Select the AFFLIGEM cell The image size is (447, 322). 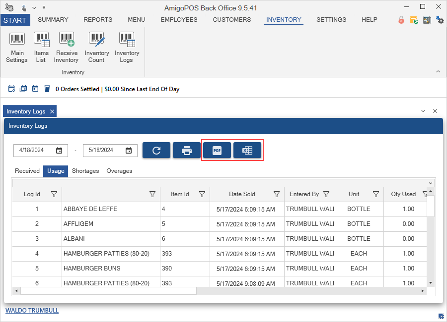tap(111, 224)
